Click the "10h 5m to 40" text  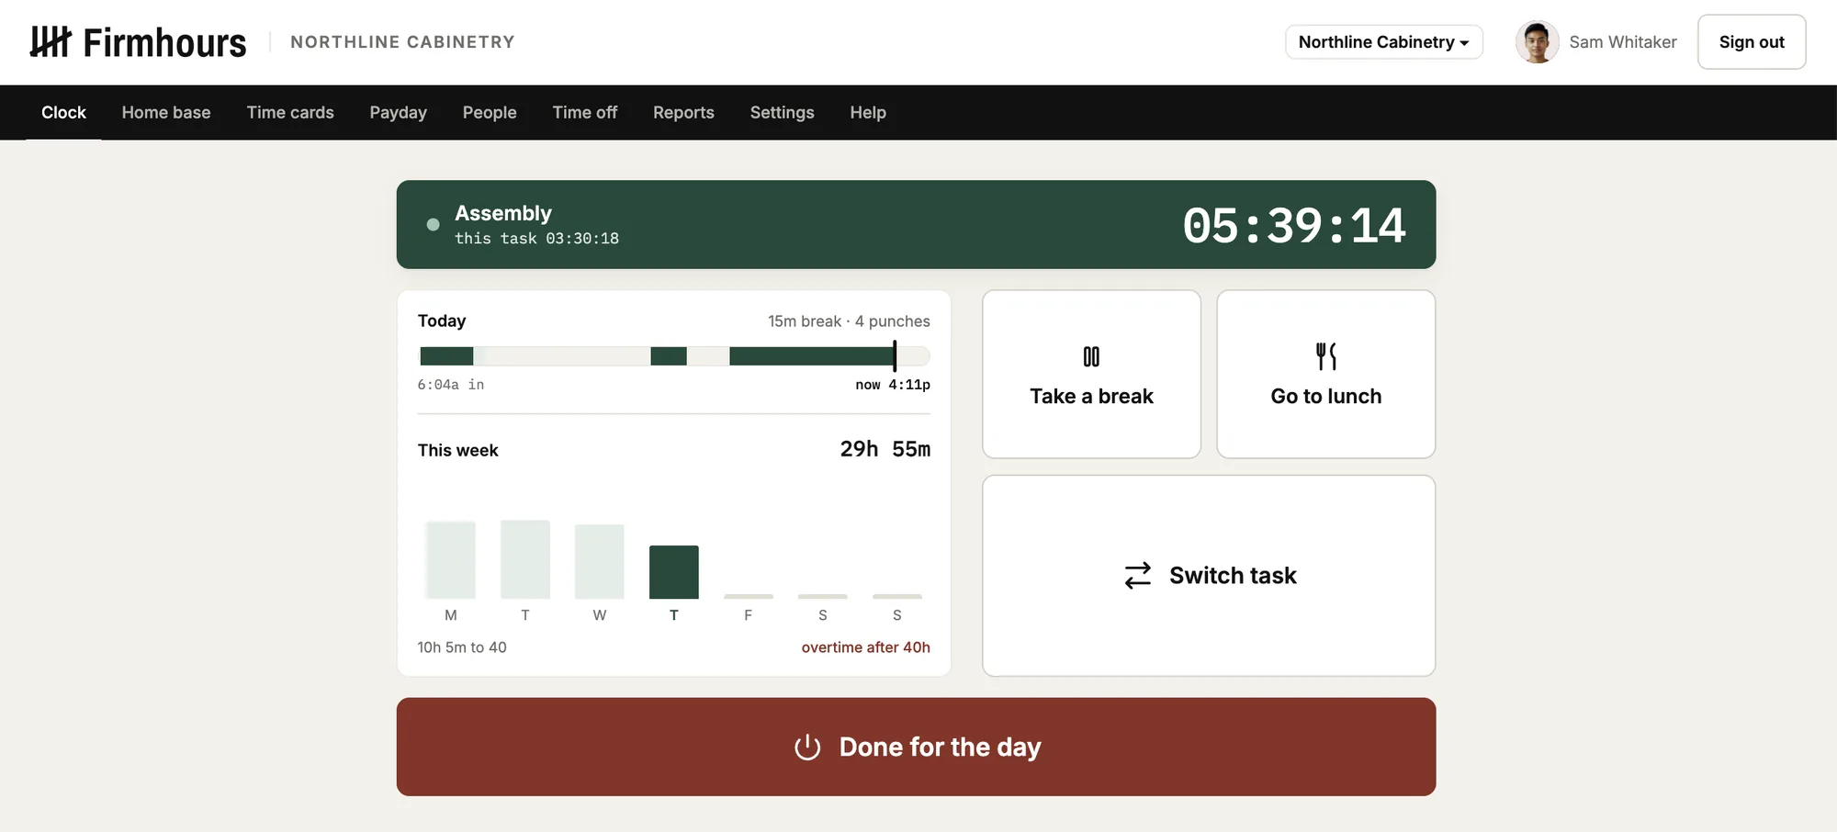pyautogui.click(x=462, y=647)
